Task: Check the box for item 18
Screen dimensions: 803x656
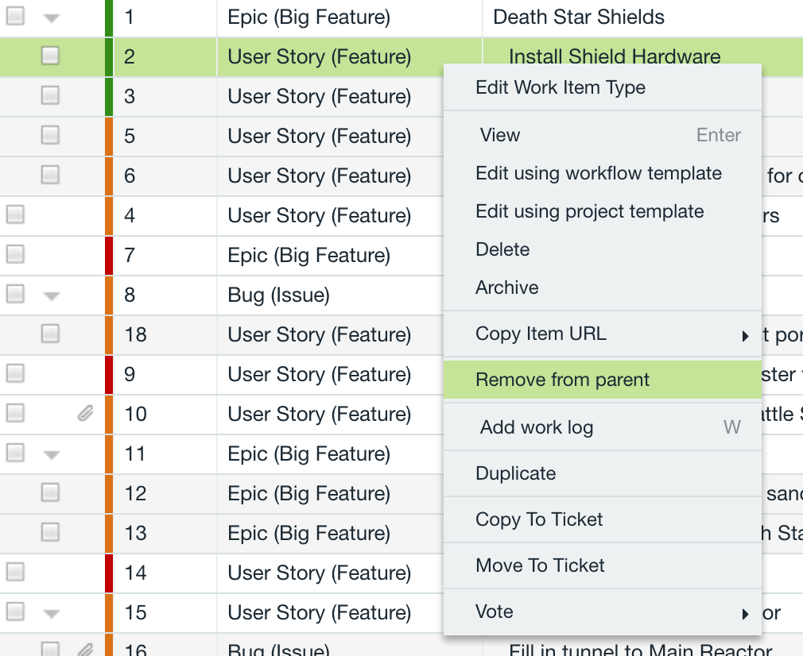Action: (x=50, y=334)
